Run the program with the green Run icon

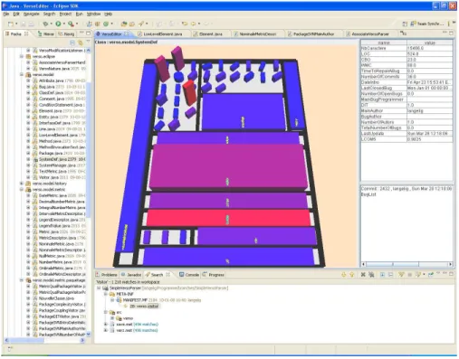coord(58,24)
